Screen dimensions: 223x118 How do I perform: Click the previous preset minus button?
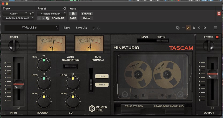point(39,19)
